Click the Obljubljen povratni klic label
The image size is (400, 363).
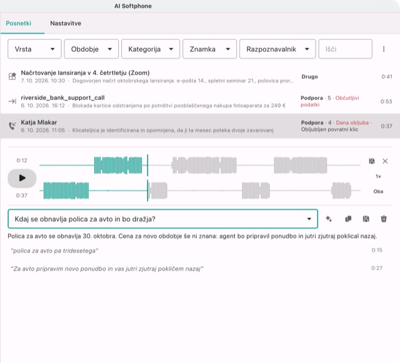pos(329,129)
